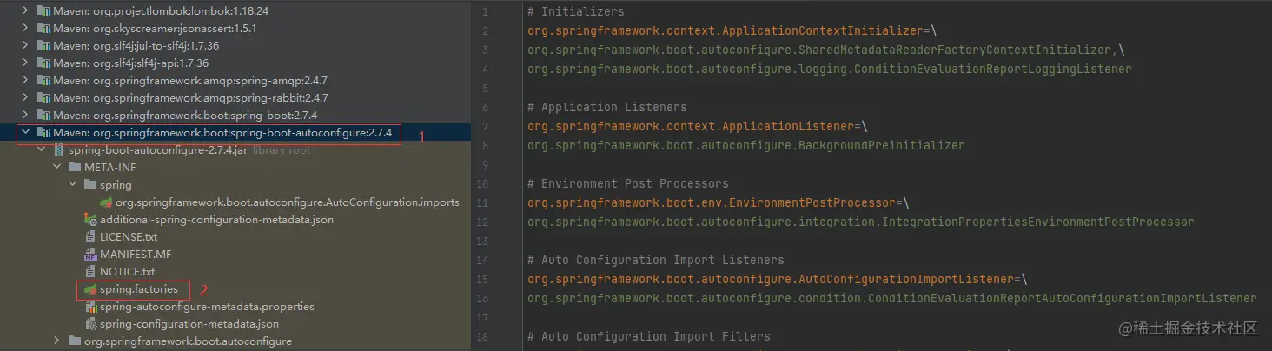This screenshot has height=351, width=1272.
Task: Select the 'Maven: org.springframework.boot:spring-boot-autoconfigure:2.7.4' label
Action: 222,133
